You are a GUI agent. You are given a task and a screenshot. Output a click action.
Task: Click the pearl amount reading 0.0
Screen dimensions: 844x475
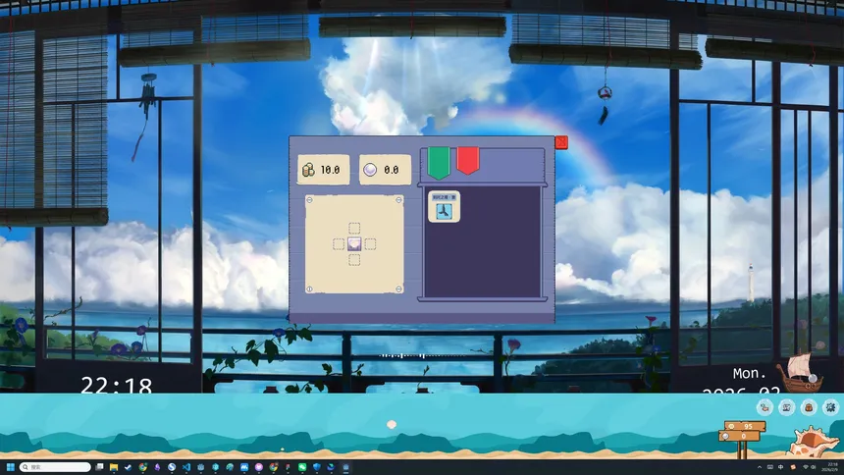coord(392,170)
